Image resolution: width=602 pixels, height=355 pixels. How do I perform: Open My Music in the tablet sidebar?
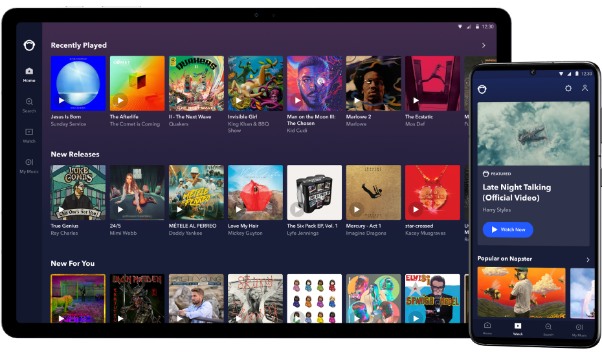coord(29,166)
